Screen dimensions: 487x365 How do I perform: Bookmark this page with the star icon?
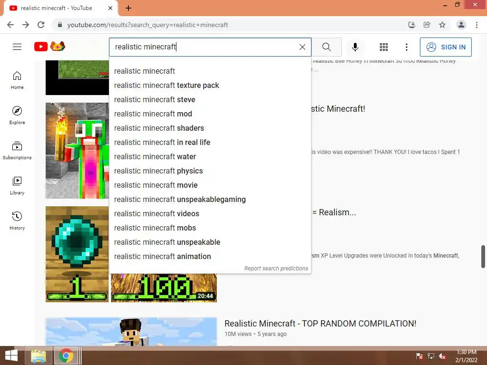(x=442, y=25)
